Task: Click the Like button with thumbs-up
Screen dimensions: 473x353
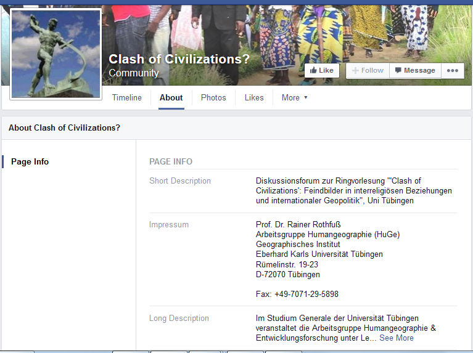Action: coord(321,71)
